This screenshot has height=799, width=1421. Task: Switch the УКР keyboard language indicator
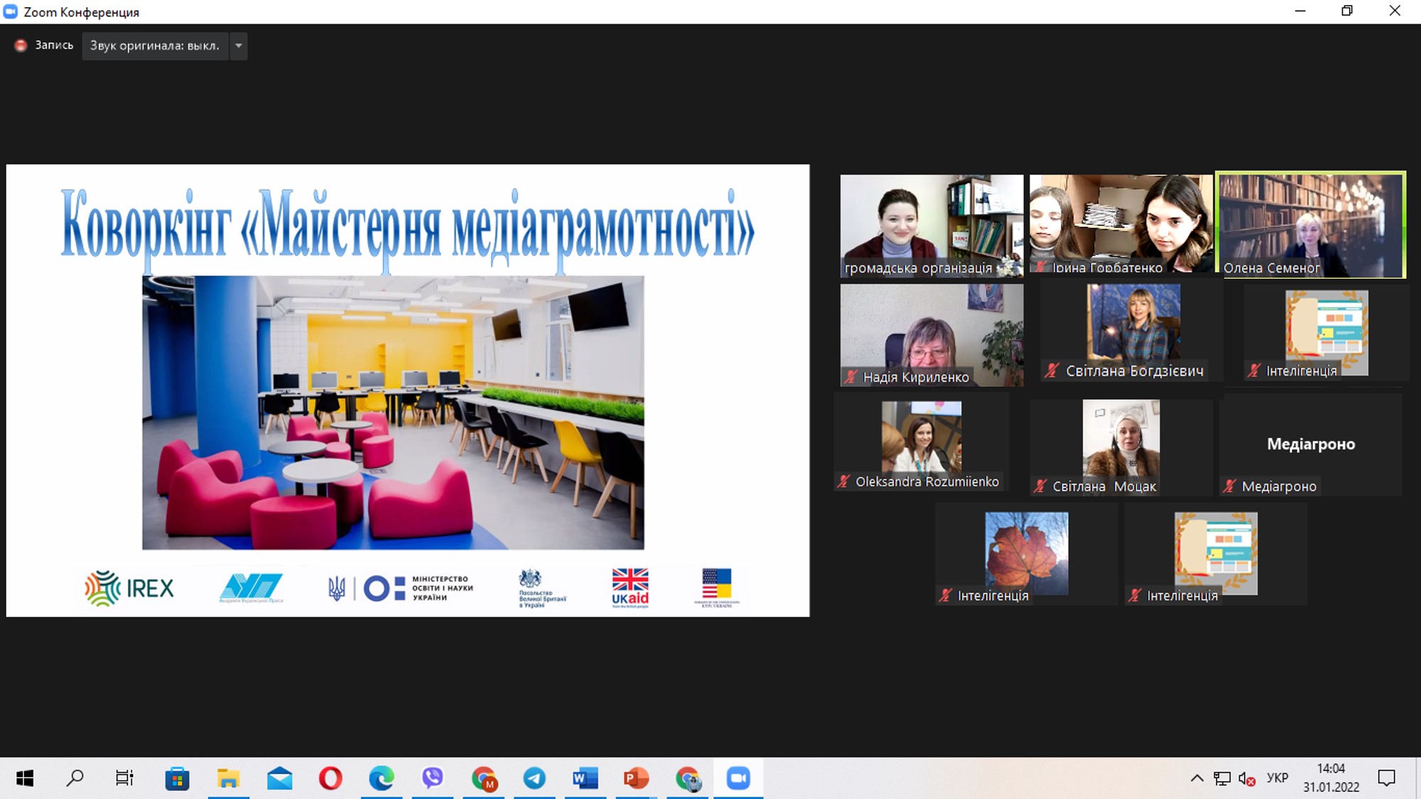click(x=1277, y=778)
